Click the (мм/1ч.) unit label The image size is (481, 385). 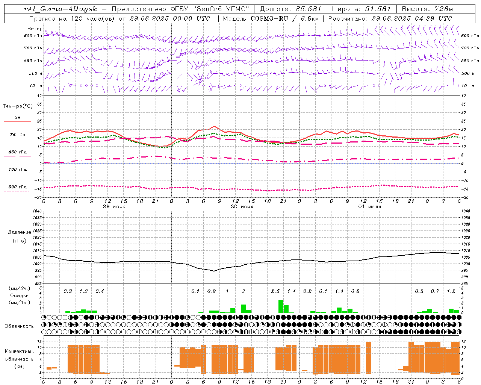(20, 303)
